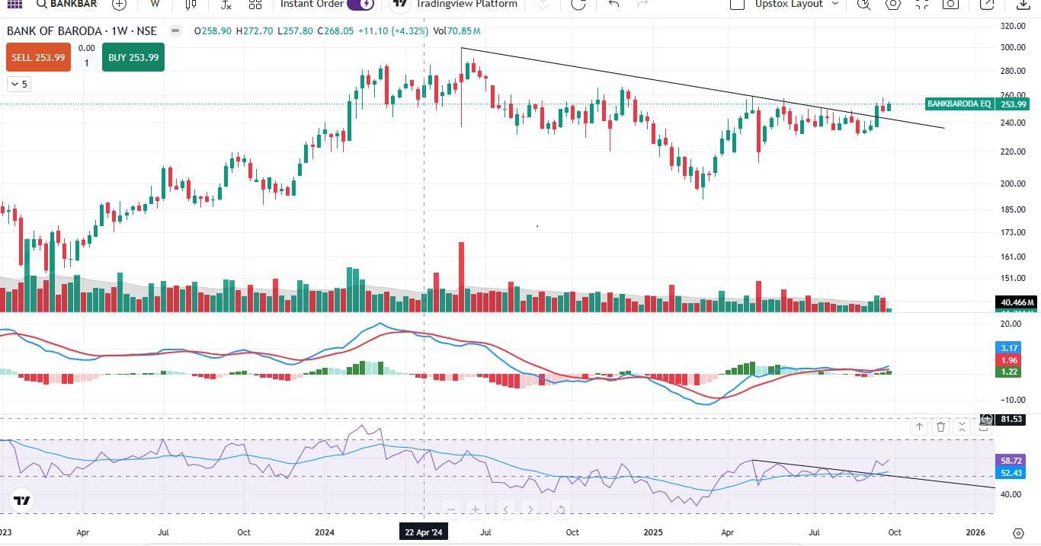Expand the collapsed indicators legend showing 5
The width and height of the screenshot is (1041, 546).
coord(18,85)
